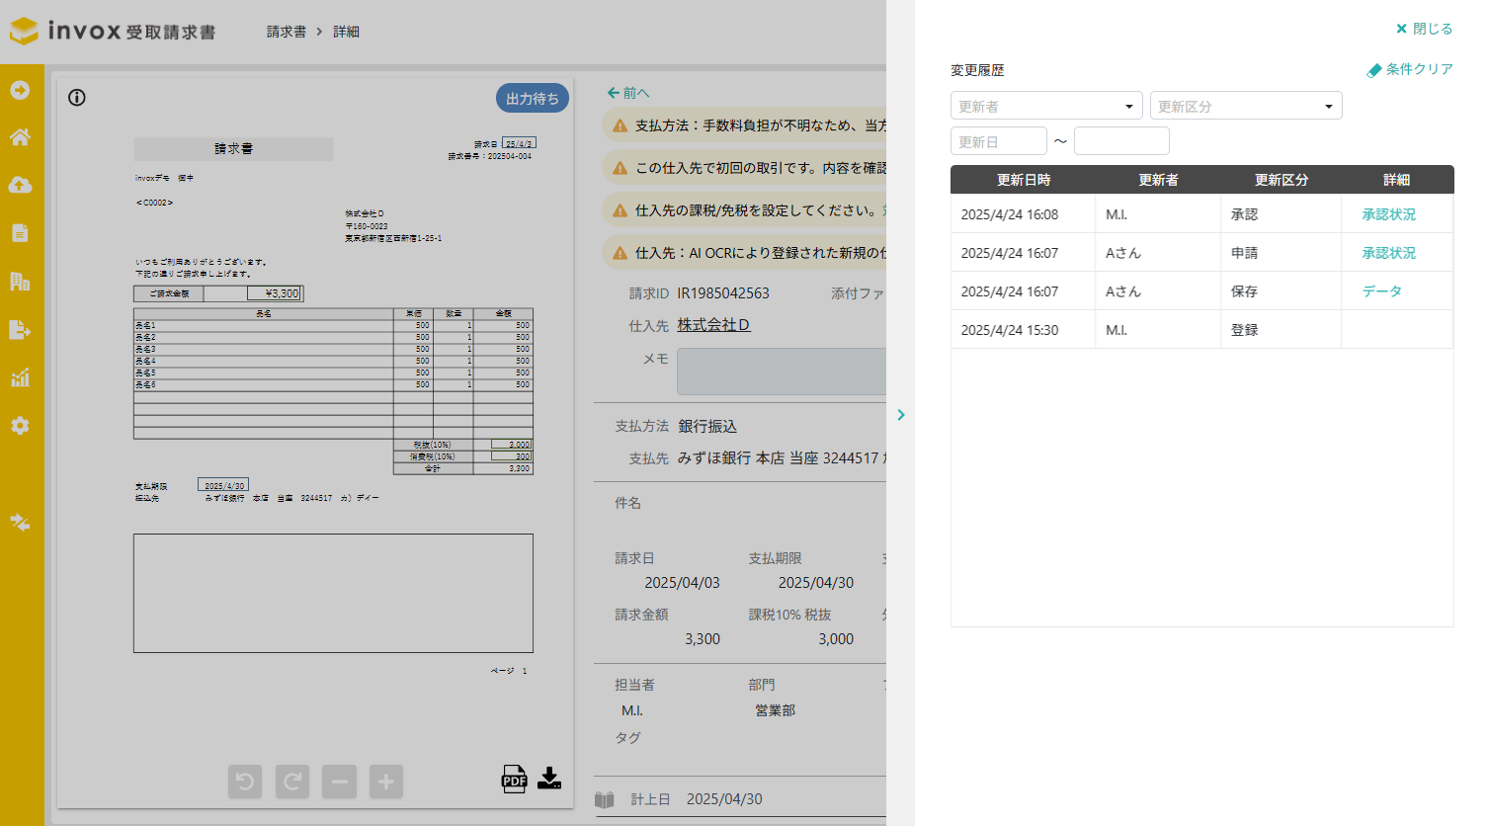The width and height of the screenshot is (1489, 826).
Task: Open the bar chart sidebar icon
Action: [x=20, y=377]
